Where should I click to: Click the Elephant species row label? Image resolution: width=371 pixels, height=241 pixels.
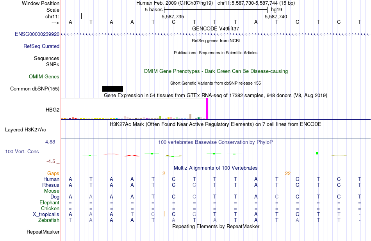[49, 203]
